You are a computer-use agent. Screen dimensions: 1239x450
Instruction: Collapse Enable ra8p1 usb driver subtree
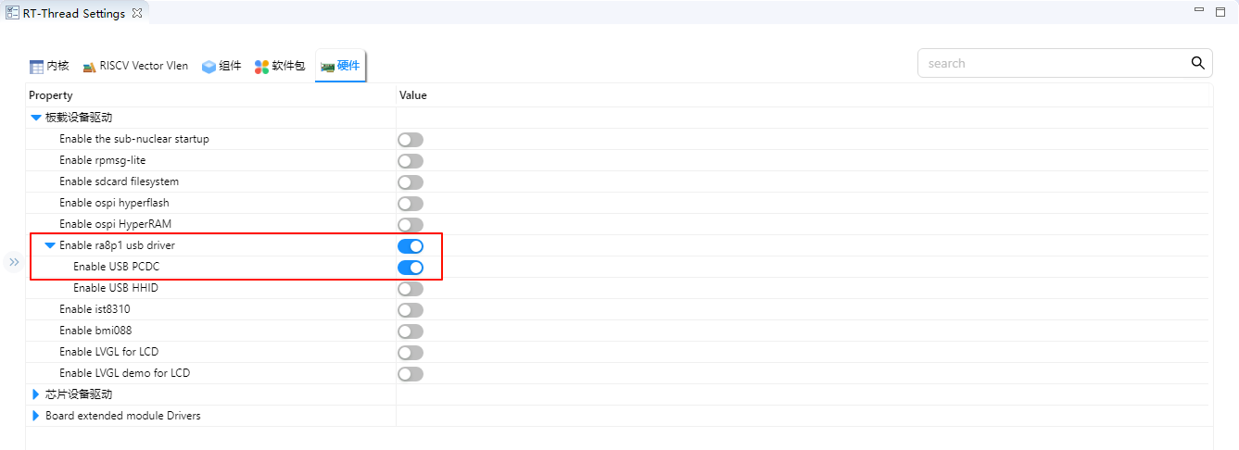50,245
